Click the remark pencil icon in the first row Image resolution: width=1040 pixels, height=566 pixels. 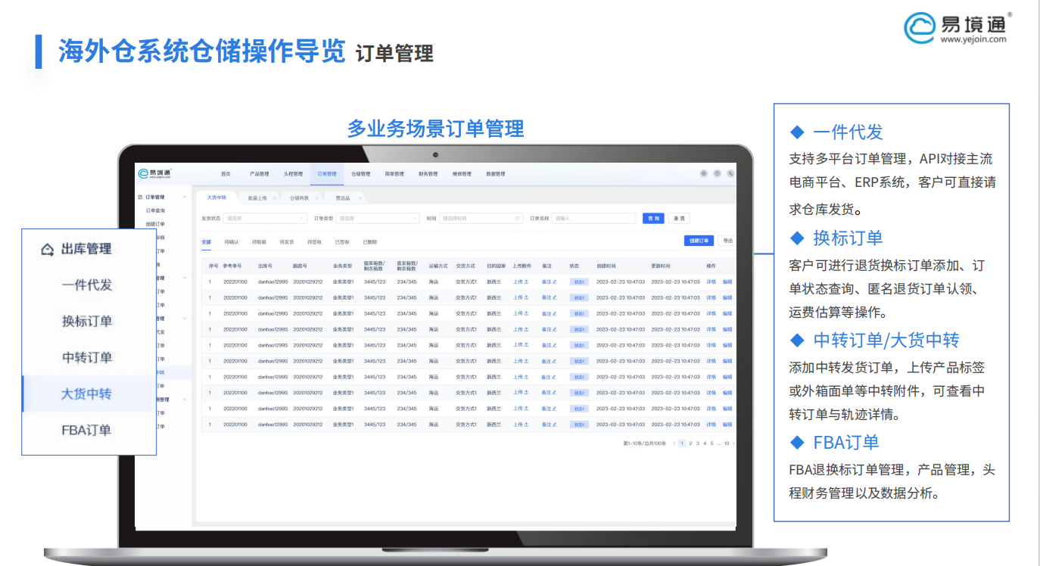[554, 281]
